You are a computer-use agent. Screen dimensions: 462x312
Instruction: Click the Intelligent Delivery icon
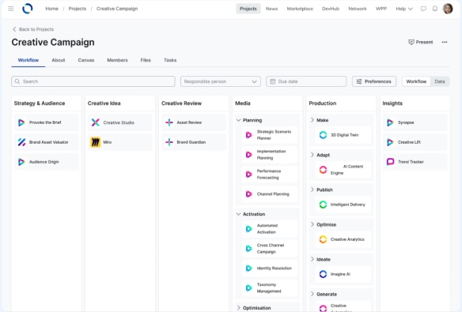[x=323, y=205]
